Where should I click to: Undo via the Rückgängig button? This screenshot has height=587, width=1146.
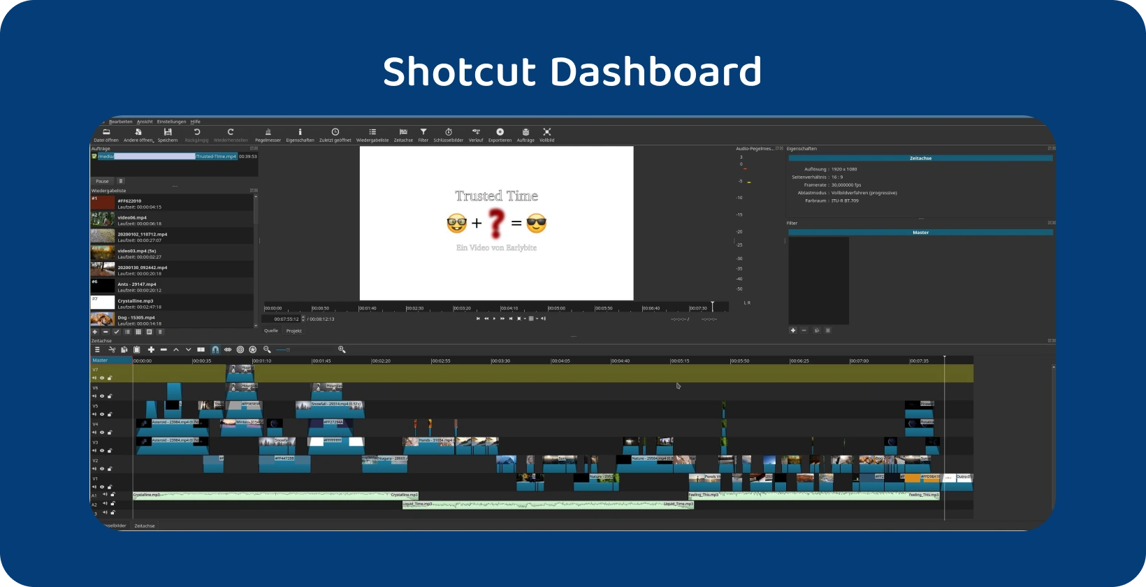(196, 135)
